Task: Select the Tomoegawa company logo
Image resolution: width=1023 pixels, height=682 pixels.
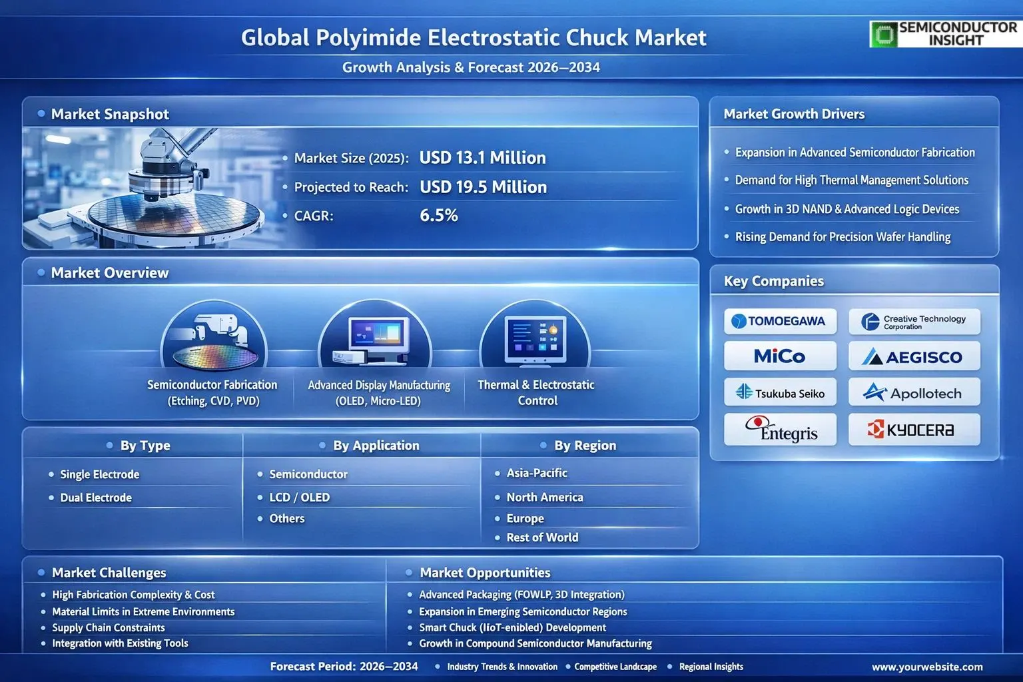Action: pyautogui.click(x=780, y=321)
